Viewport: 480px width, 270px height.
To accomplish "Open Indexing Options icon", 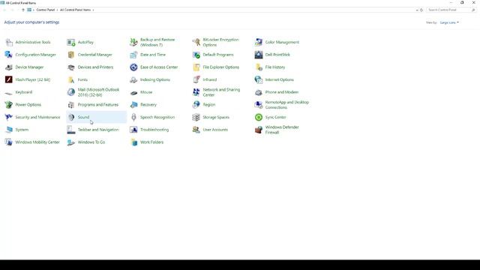I will click(x=133, y=80).
